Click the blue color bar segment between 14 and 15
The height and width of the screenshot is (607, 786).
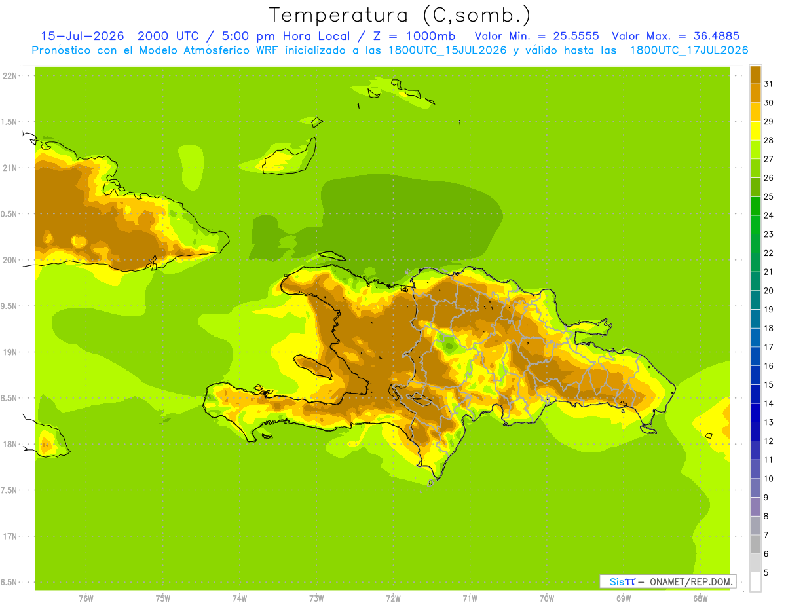click(755, 394)
